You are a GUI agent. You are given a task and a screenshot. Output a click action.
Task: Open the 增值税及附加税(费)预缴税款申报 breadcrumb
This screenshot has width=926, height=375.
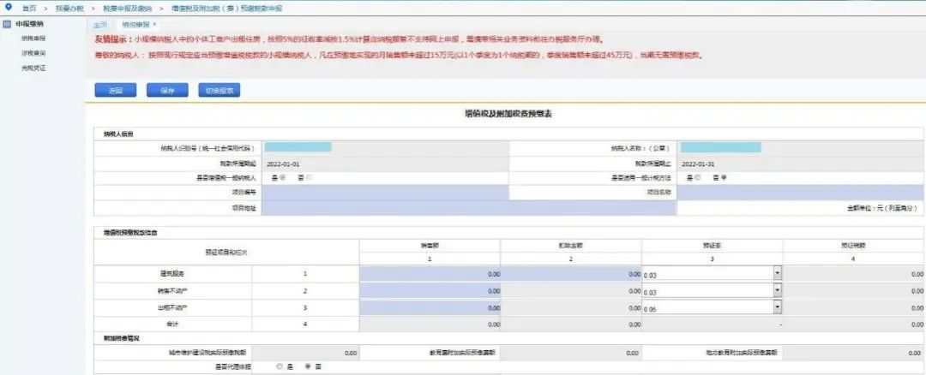[x=226, y=9]
